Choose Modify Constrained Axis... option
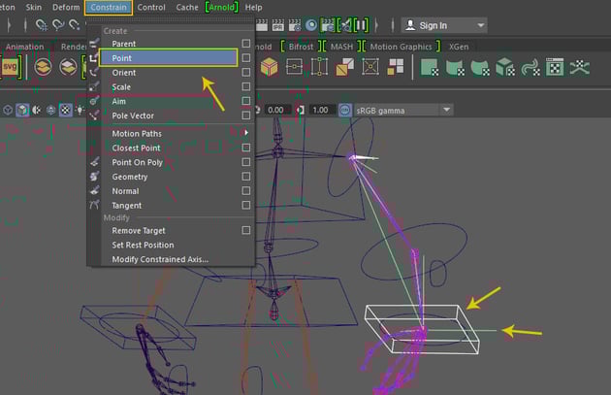Screen dimensions: 611x395 pyautogui.click(x=160, y=259)
